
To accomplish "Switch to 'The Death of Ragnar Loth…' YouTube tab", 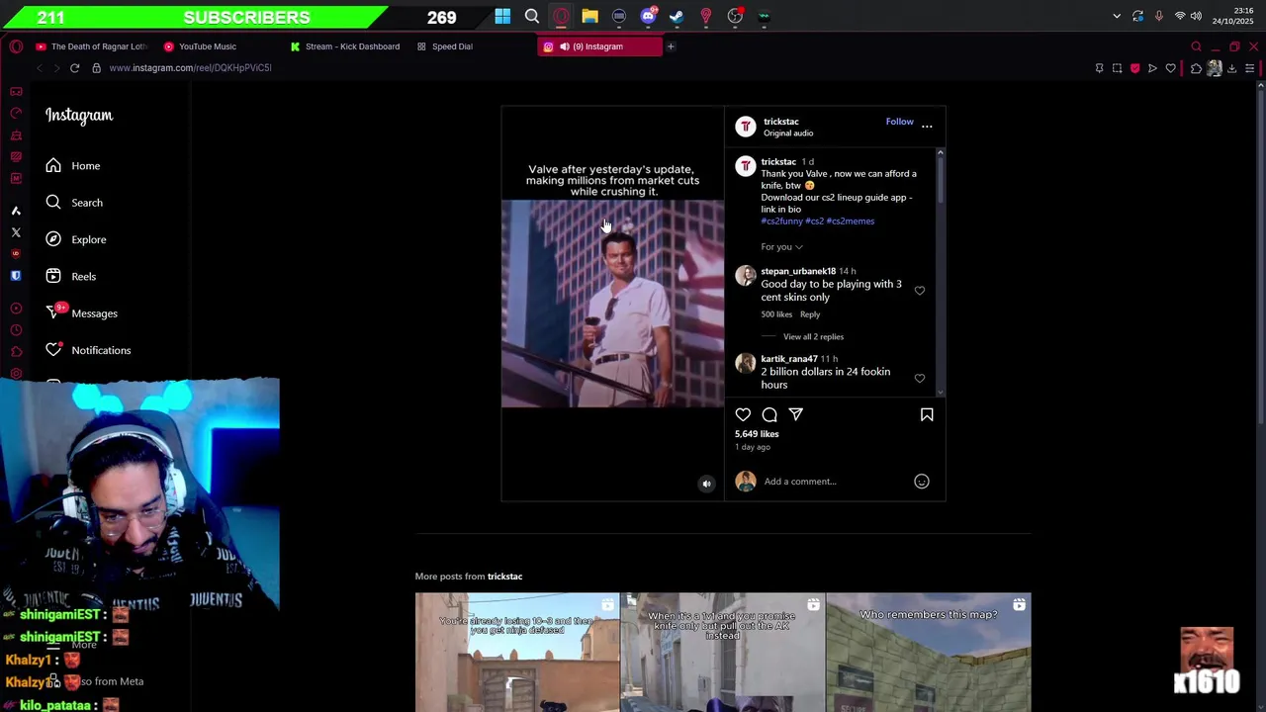I will click(x=91, y=46).
